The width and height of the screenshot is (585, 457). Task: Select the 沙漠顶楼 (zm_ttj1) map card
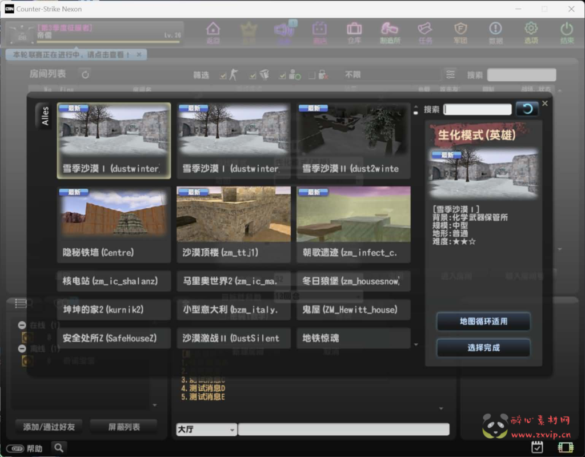coord(234,225)
